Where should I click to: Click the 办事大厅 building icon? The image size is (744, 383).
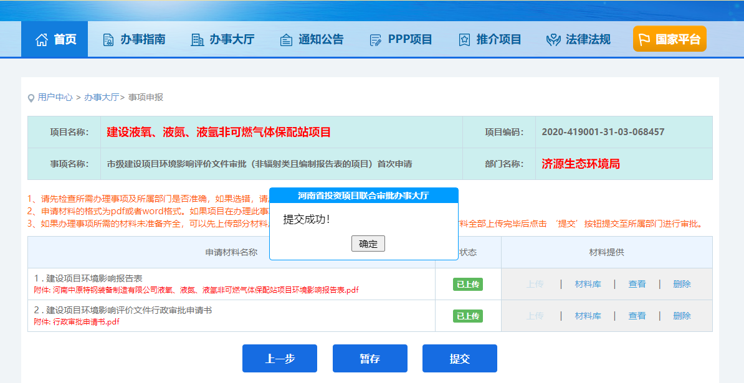click(x=197, y=40)
